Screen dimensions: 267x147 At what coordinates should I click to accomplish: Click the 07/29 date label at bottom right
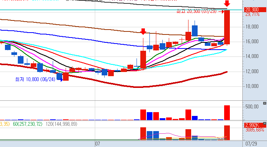point(251,144)
